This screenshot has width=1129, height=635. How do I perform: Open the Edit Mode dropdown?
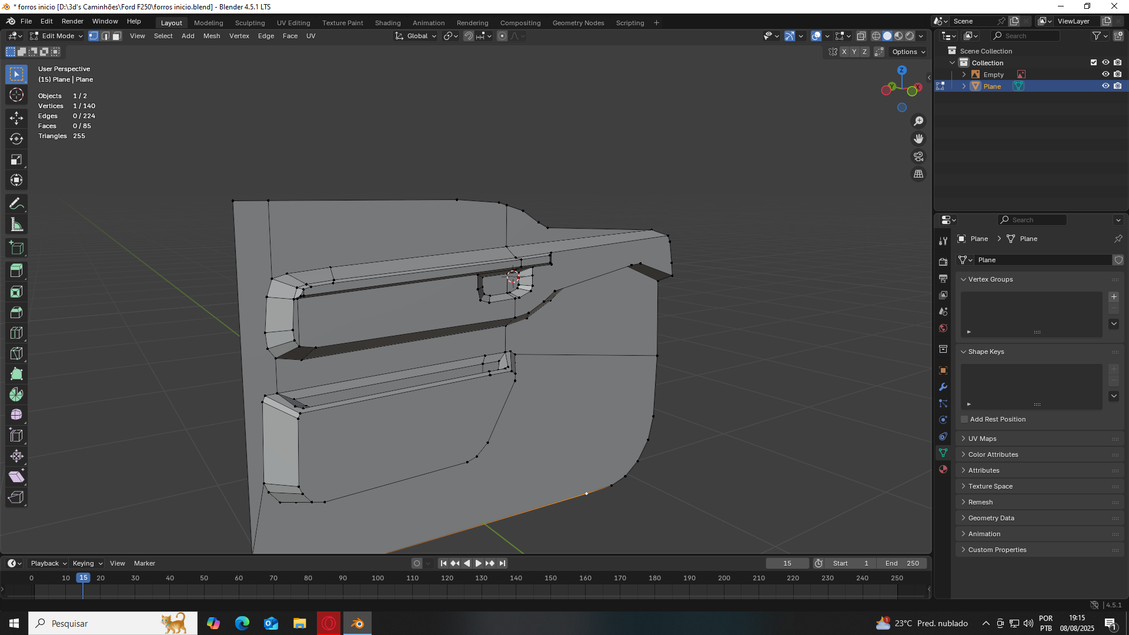pyautogui.click(x=57, y=36)
